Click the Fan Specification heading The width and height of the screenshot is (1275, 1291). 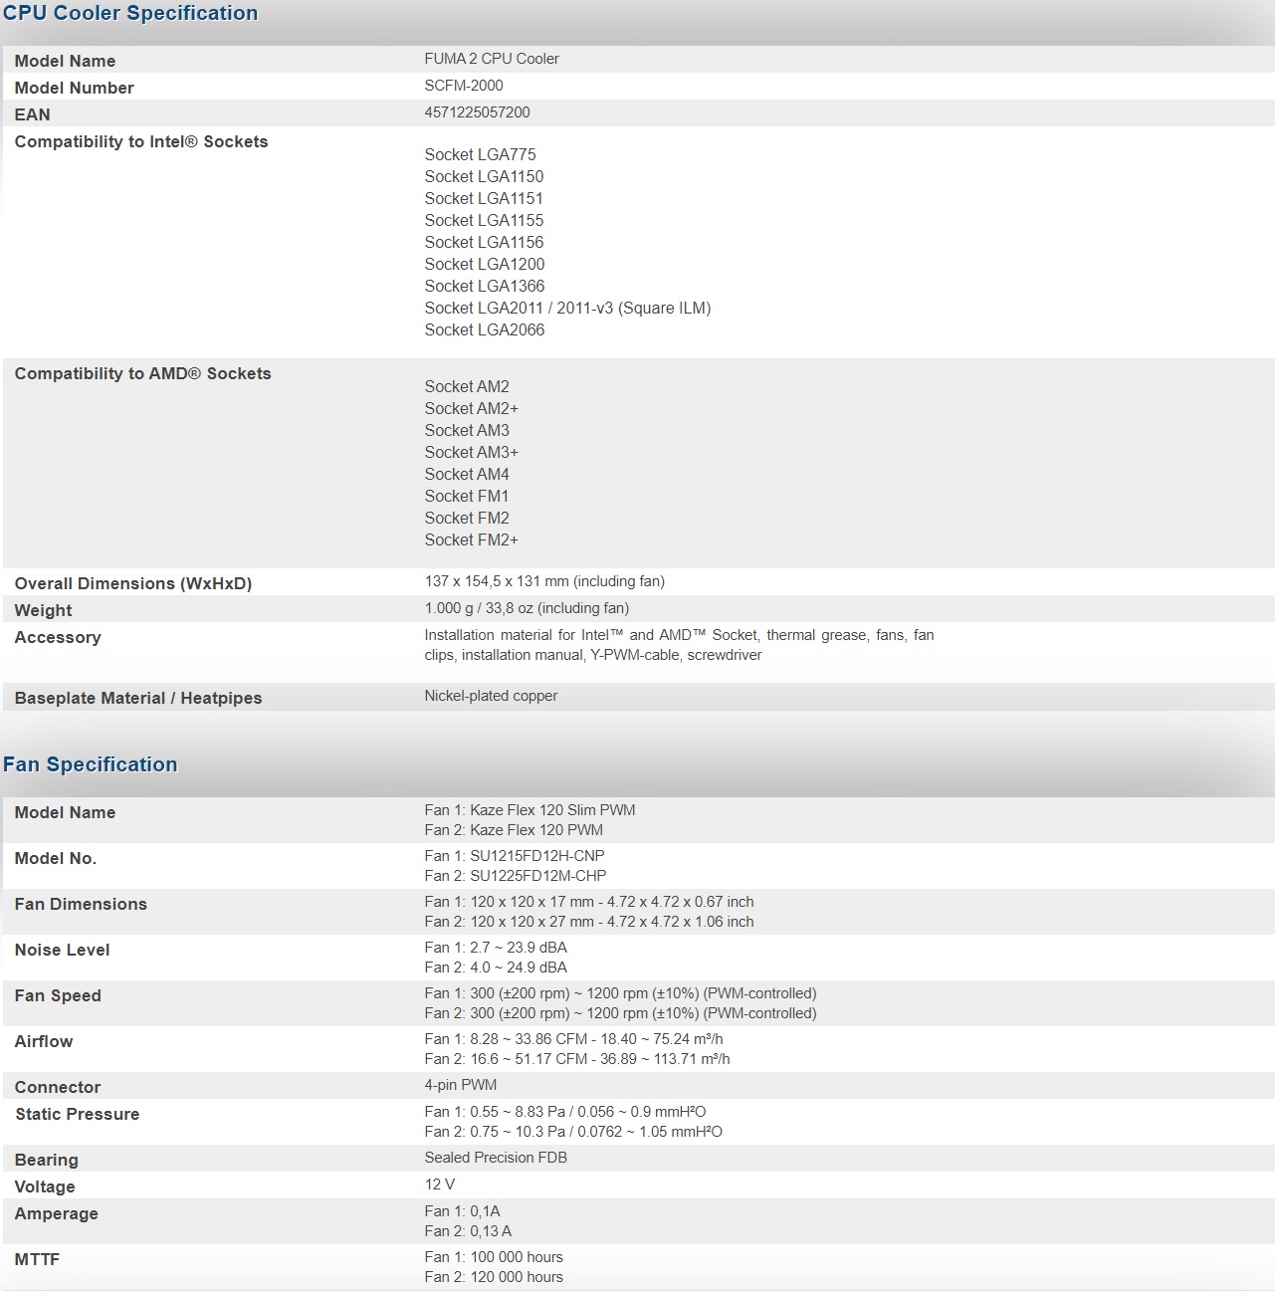(x=91, y=764)
